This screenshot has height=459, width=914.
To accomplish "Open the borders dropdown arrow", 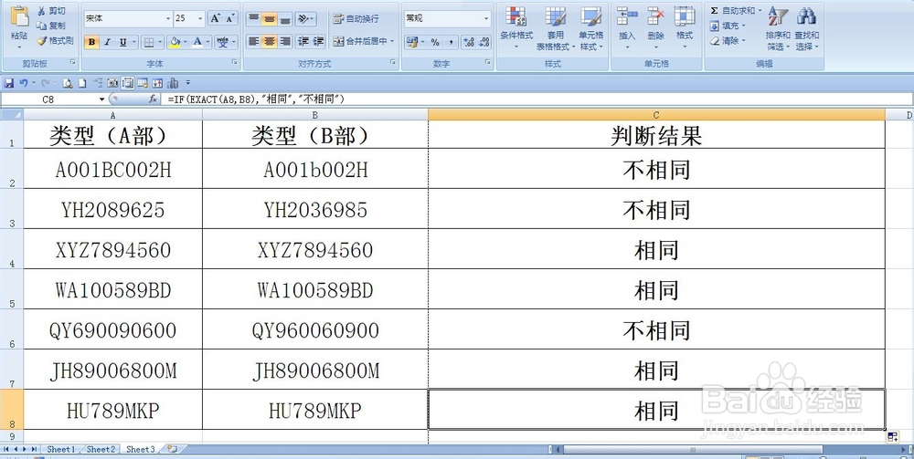I will (x=160, y=42).
